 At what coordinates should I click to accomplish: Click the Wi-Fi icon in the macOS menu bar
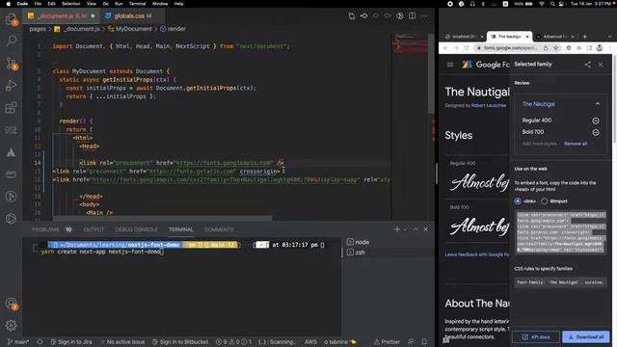click(x=542, y=4)
